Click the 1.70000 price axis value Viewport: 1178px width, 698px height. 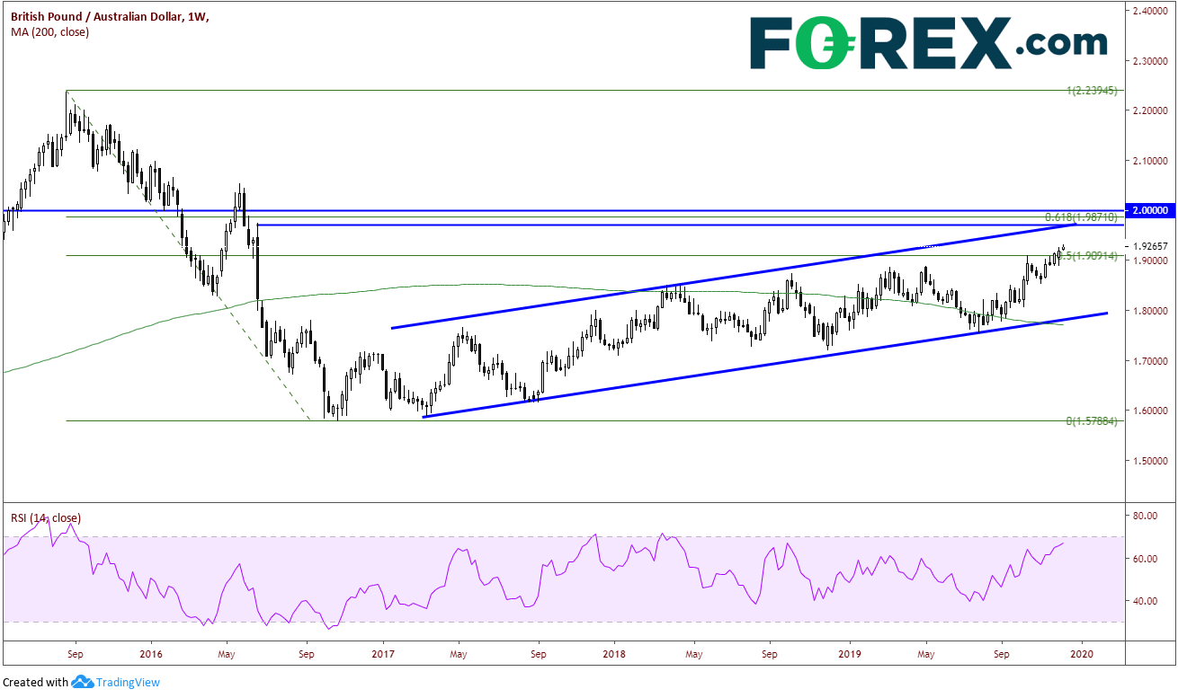tap(1152, 361)
